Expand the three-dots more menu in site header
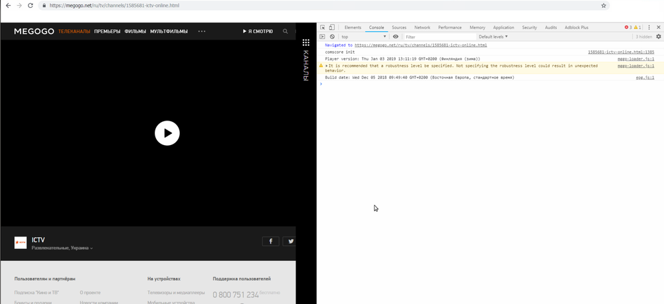The image size is (664, 304). (202, 31)
